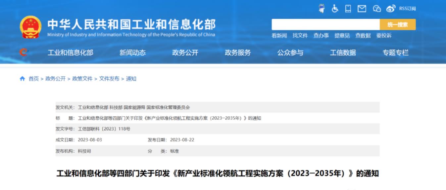Click the 发布日期 value 2023-08-22
Screen dimensions: 446x190
(182, 140)
